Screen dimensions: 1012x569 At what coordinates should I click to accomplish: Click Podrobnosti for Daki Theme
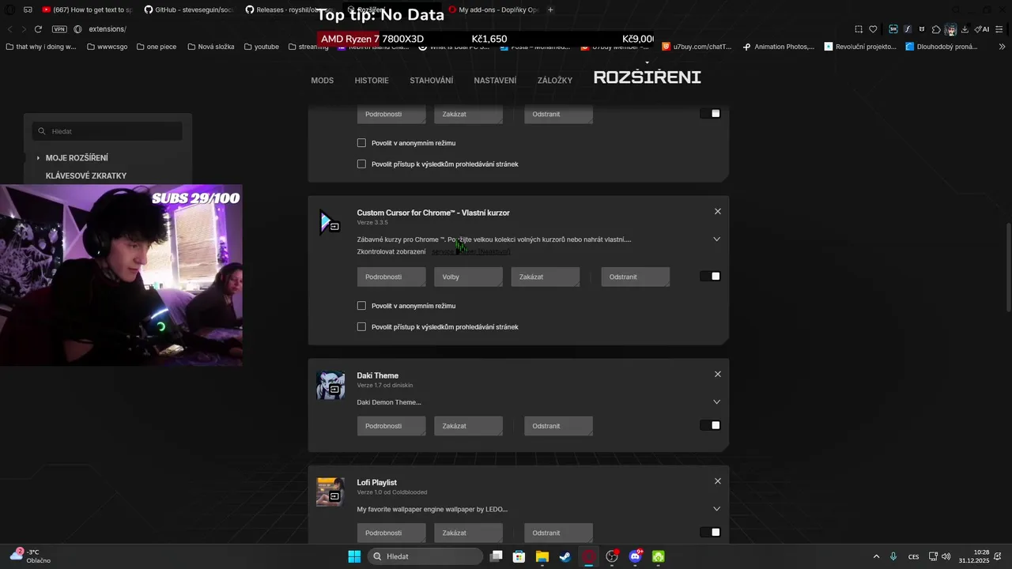coord(391,426)
